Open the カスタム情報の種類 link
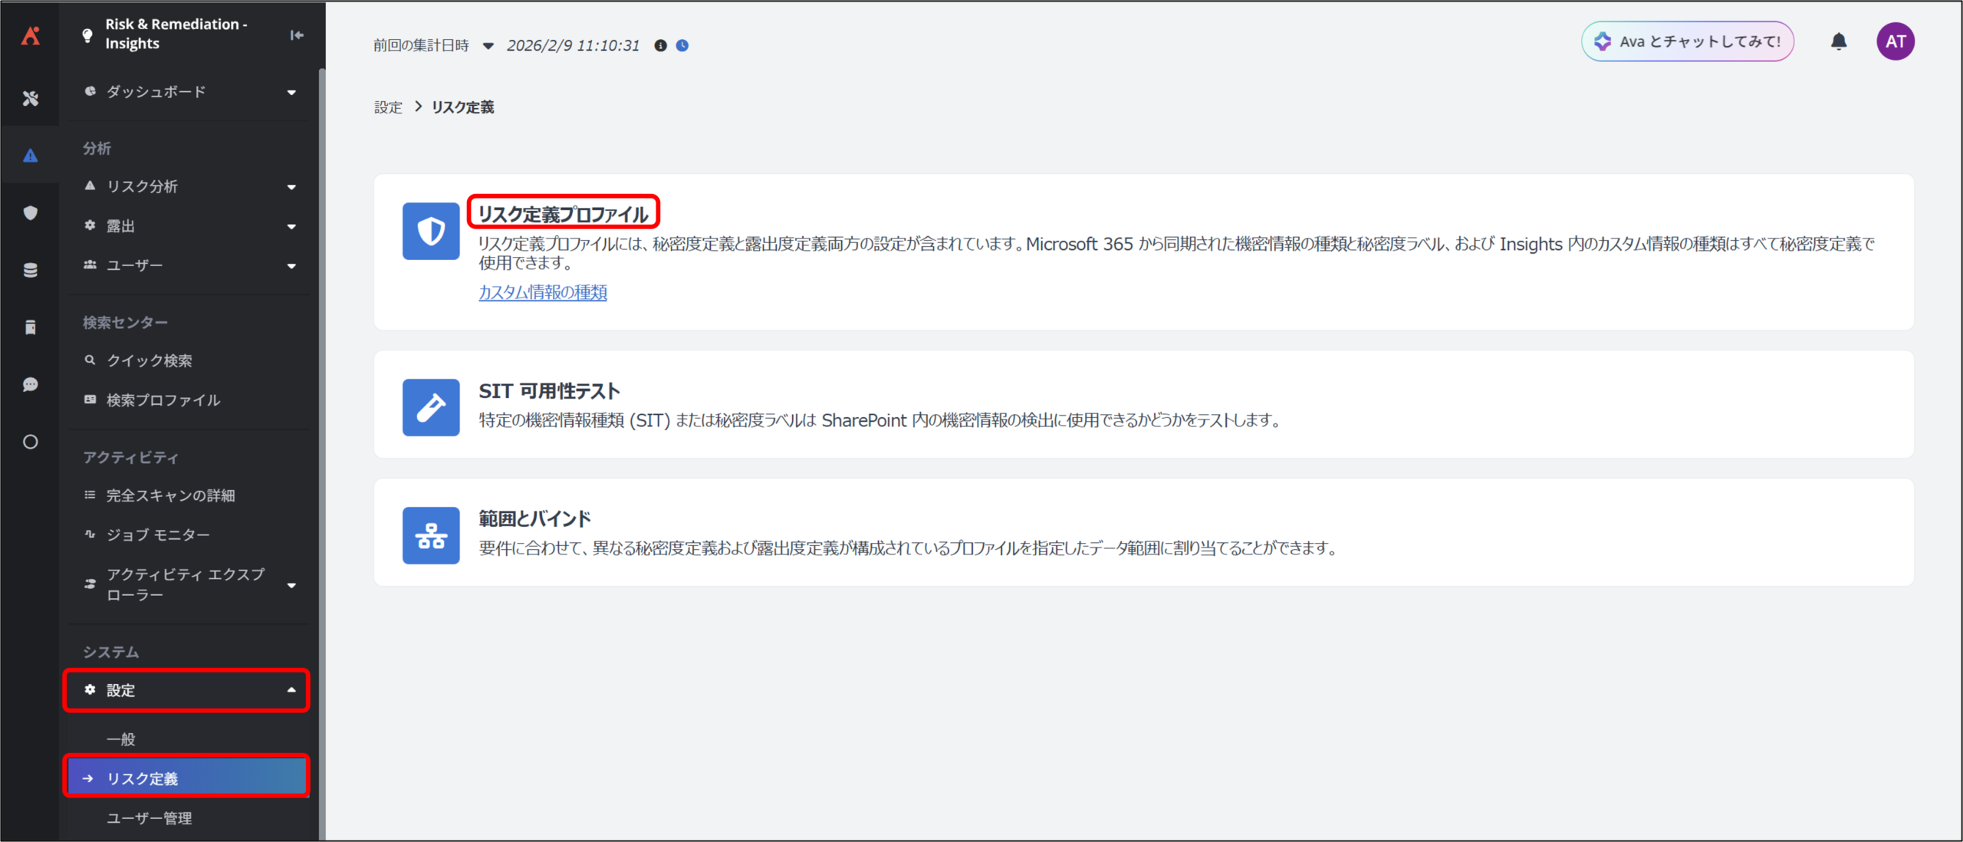The width and height of the screenshot is (1963, 842). 542,292
